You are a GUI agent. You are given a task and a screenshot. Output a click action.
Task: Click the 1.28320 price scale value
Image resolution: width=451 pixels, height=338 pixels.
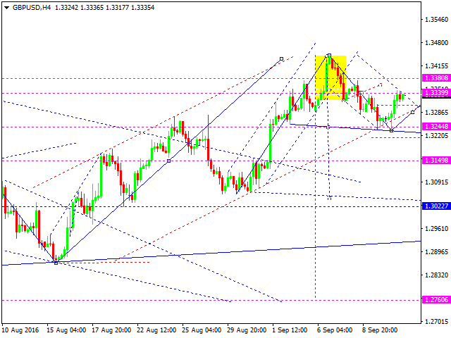437,275
